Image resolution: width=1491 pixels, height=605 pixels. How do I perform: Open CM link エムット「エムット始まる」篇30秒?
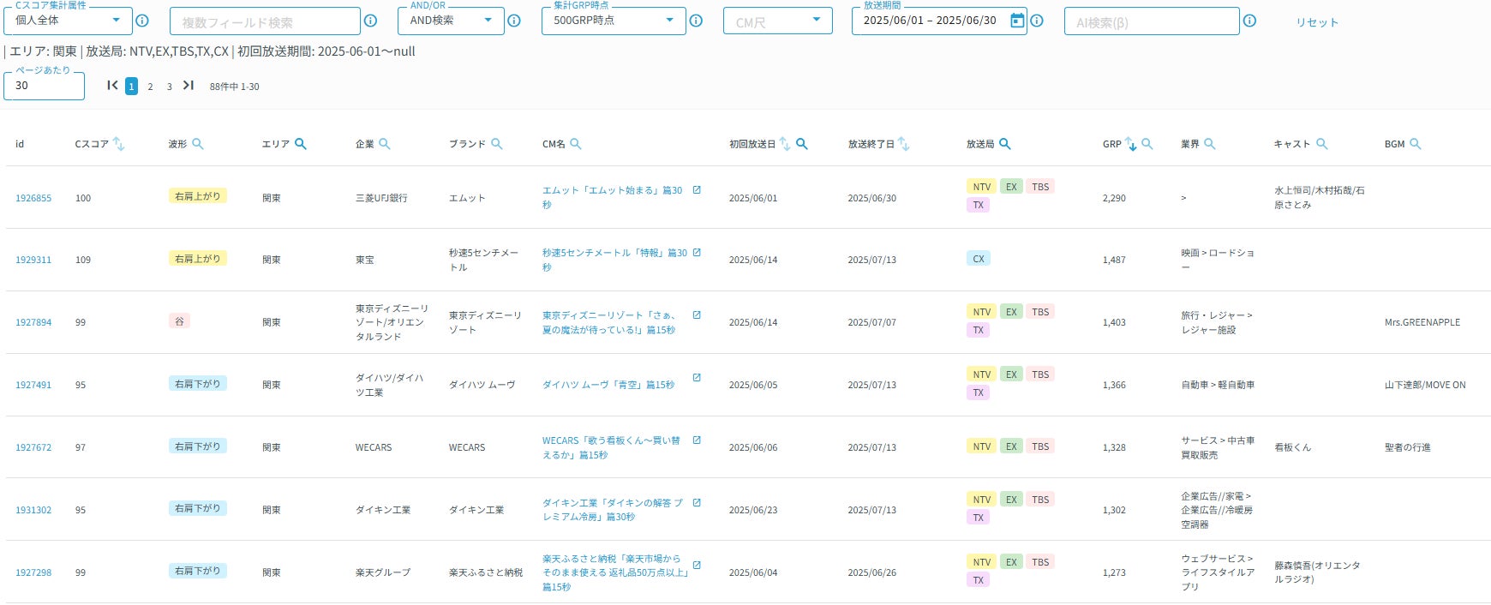(613, 197)
